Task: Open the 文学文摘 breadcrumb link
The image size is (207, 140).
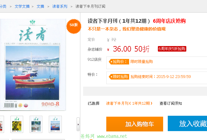Action: 22,6
